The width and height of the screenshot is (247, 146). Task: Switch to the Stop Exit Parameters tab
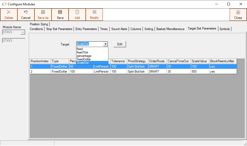pyautogui.click(x=59, y=29)
